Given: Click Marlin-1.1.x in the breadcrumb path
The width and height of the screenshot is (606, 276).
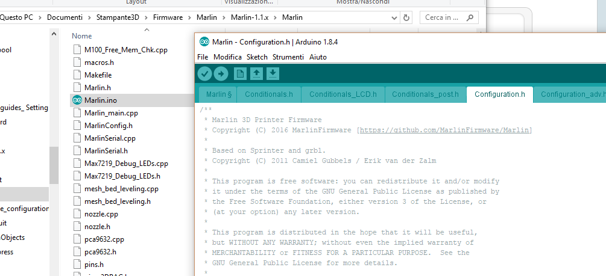Looking at the screenshot, I should click(x=250, y=17).
